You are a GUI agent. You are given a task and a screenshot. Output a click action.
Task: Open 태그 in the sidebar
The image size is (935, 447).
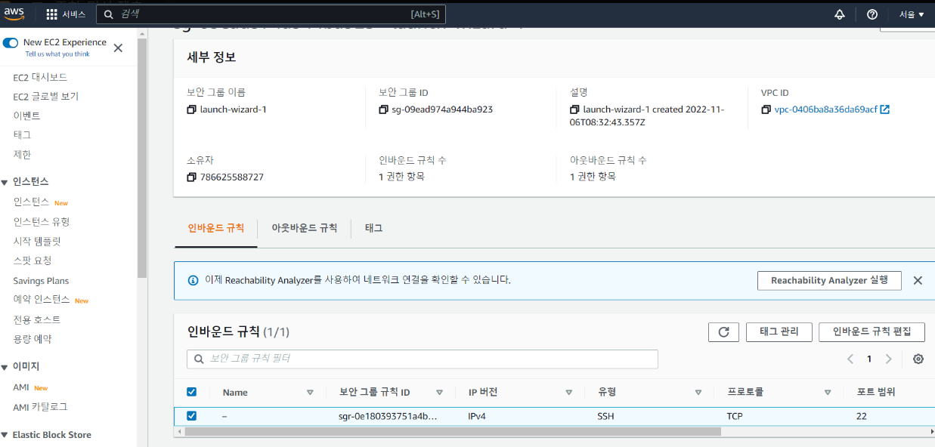(x=22, y=135)
